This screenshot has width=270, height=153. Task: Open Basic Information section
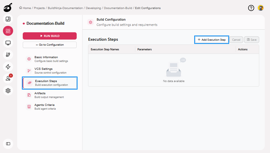50,59
